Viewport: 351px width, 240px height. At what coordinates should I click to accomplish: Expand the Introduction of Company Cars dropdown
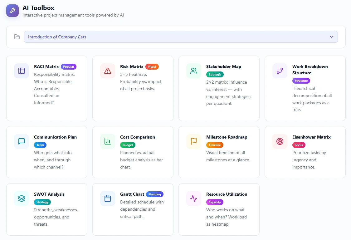[x=181, y=37]
